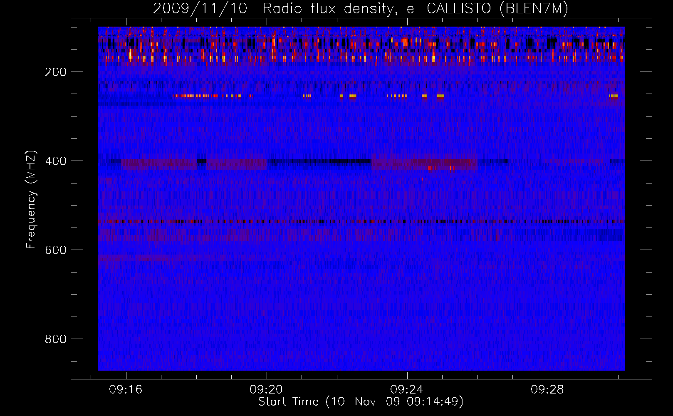Click the "Frequency (MHZ)" axis label
Viewport: 673px width, 416px height.
31,199
